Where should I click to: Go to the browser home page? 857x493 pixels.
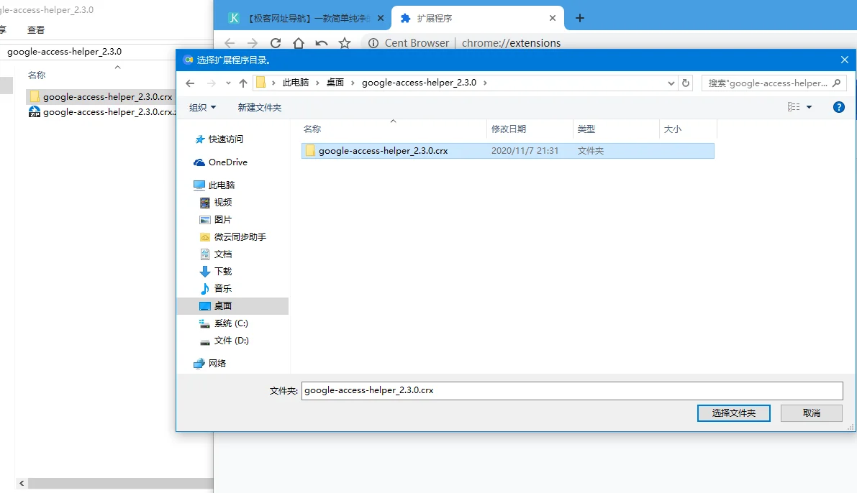(299, 42)
